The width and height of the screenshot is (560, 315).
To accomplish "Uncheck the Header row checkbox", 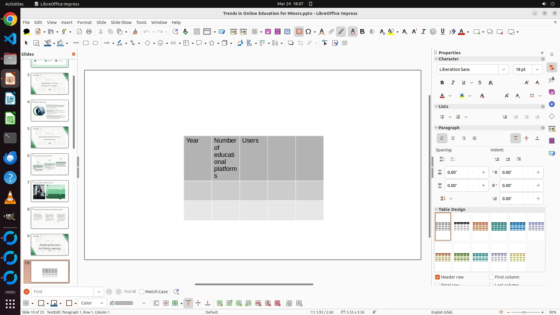I will (437, 277).
